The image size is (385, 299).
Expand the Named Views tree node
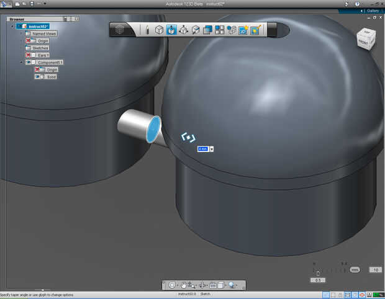pyautogui.click(x=22, y=33)
